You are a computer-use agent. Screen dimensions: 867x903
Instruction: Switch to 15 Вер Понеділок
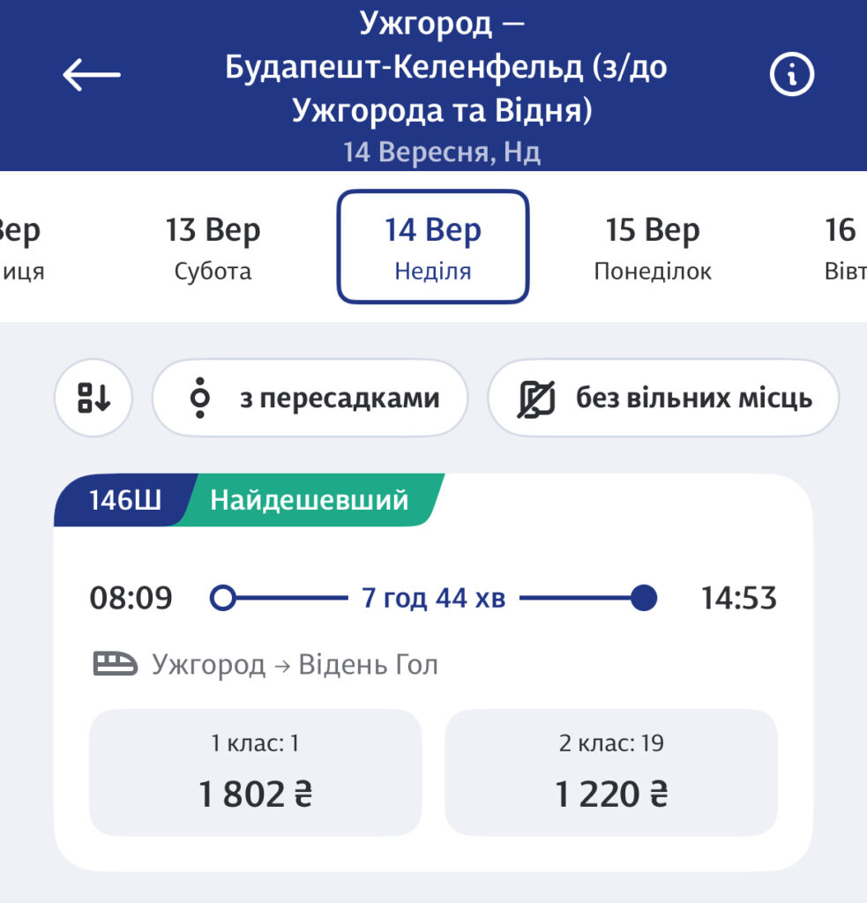pyautogui.click(x=653, y=247)
